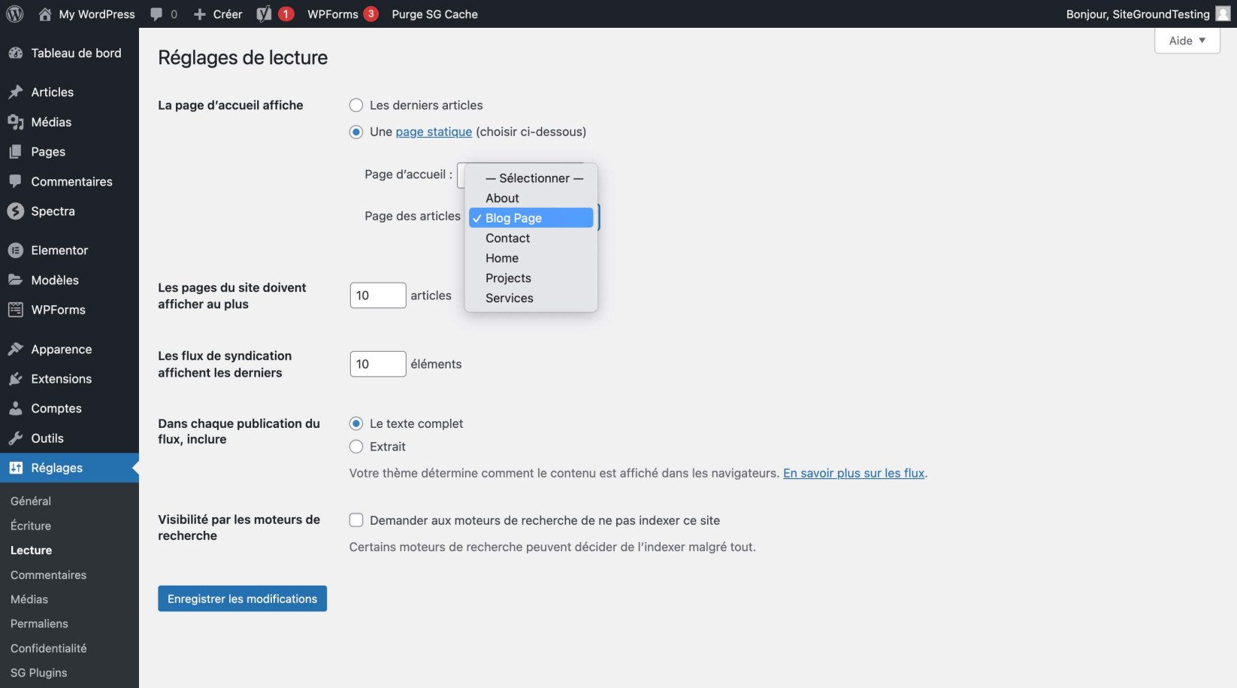Click the Modèles folder icon
1237x688 pixels.
pos(16,280)
